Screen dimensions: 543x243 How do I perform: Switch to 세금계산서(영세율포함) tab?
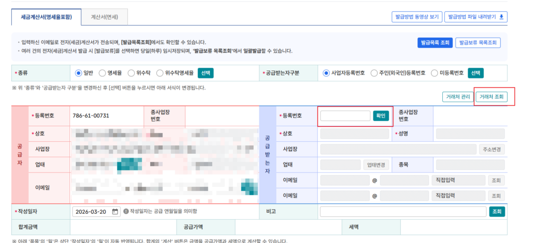coord(47,17)
